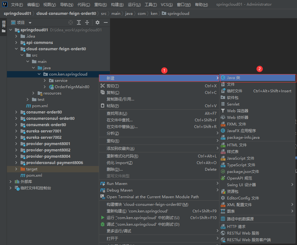Image resolution: width=297 pixels, height=245 pixels.
Task: Open the 项目 view switcher dropdown arrow
Action: [30, 22]
